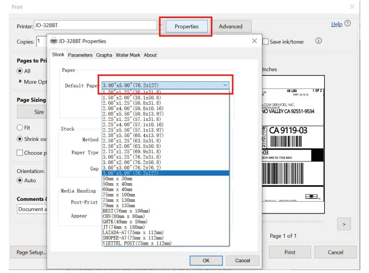Select the Auto orientation radio button
This screenshot has width=369, height=273.
click(20, 180)
